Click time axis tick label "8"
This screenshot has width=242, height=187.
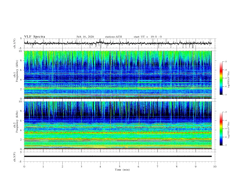[177, 167]
